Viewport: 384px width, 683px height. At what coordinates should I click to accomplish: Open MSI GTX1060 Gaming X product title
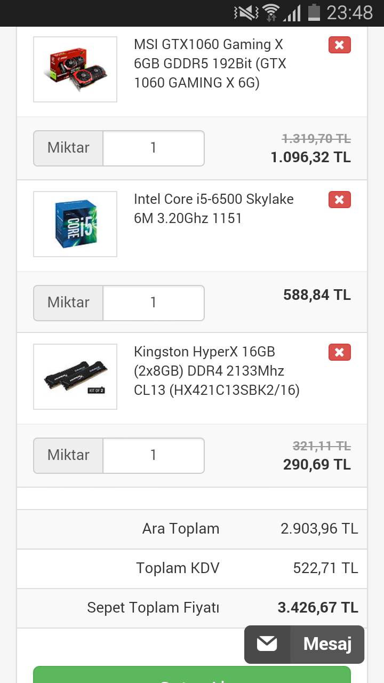[210, 63]
